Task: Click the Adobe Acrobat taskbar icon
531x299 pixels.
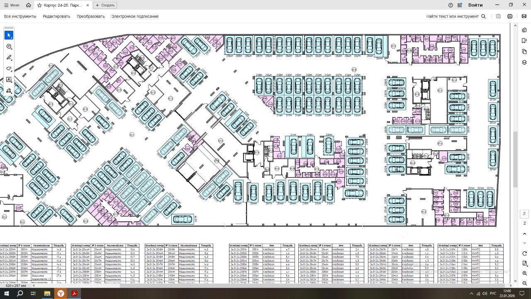Action: (75, 294)
